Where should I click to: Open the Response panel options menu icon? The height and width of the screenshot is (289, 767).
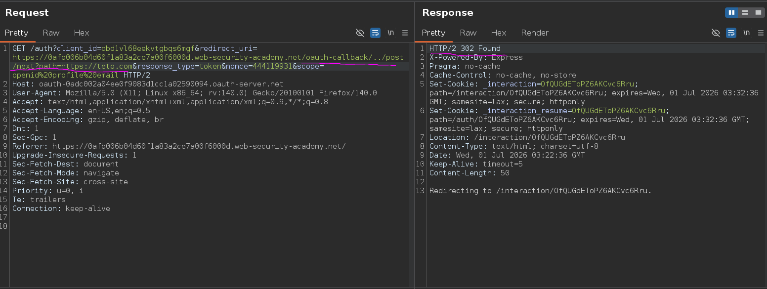click(761, 33)
